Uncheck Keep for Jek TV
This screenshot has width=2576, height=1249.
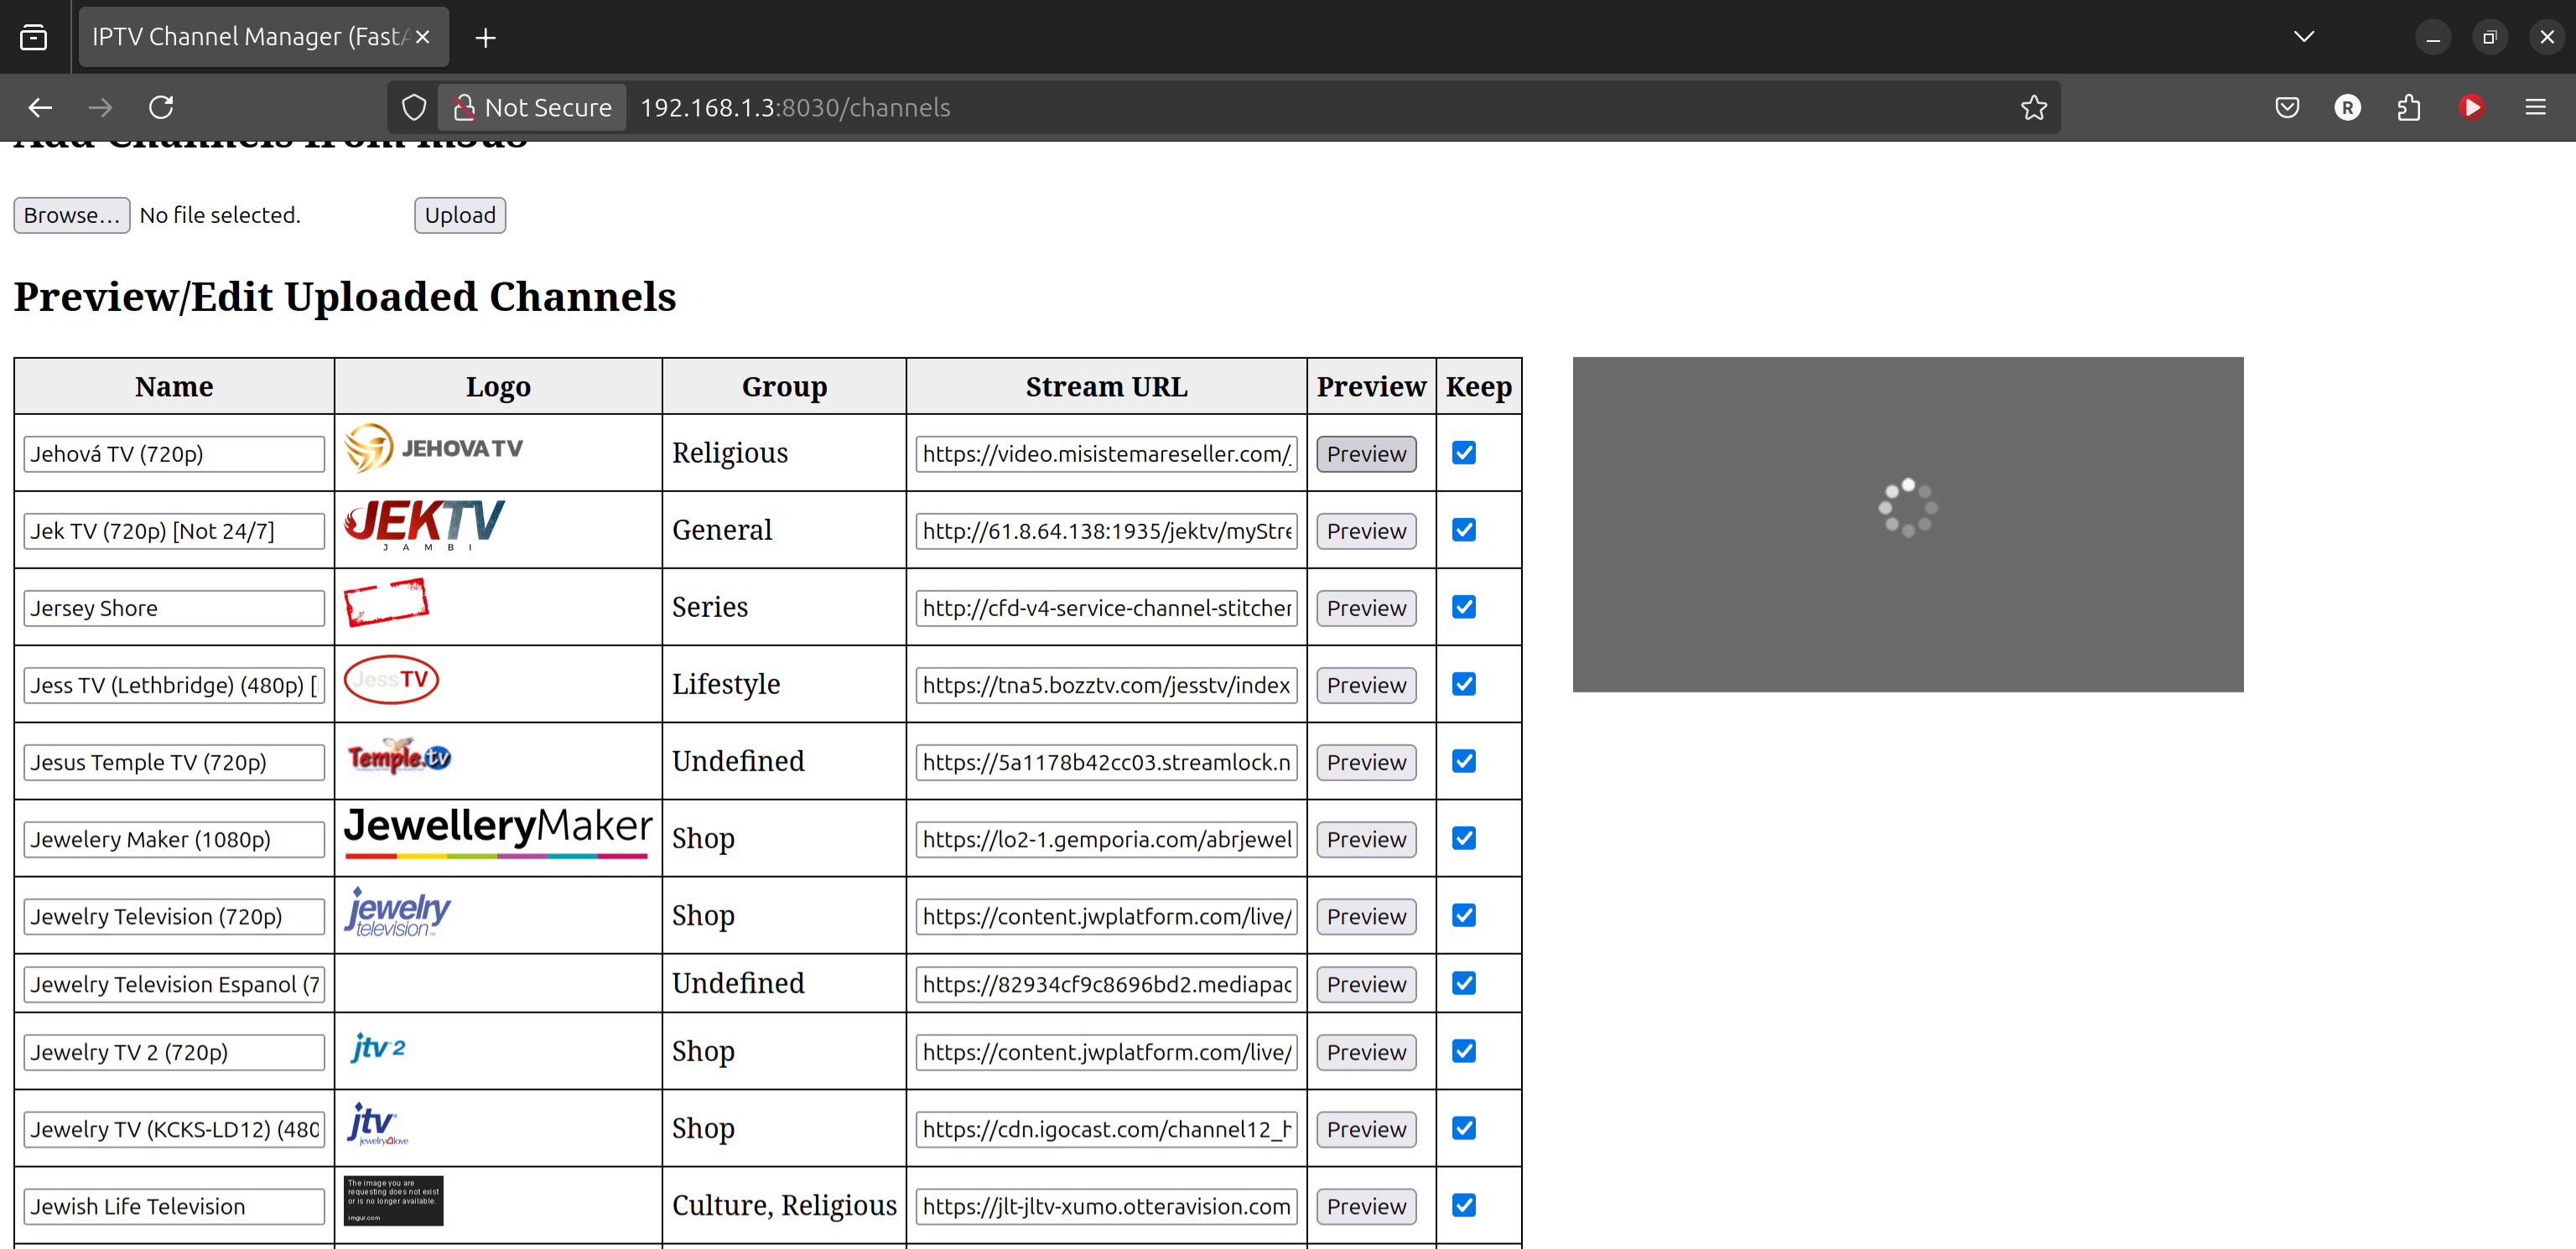click(1464, 530)
